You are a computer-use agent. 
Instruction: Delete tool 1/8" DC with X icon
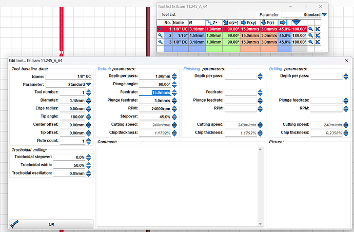pyautogui.click(x=318, y=42)
